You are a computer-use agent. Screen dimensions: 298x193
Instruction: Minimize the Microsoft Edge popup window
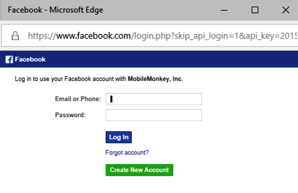pos(224,10)
